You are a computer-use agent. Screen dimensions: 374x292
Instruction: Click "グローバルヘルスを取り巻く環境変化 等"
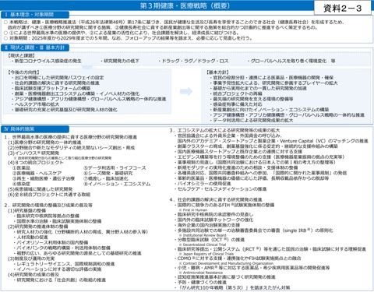click(291, 61)
